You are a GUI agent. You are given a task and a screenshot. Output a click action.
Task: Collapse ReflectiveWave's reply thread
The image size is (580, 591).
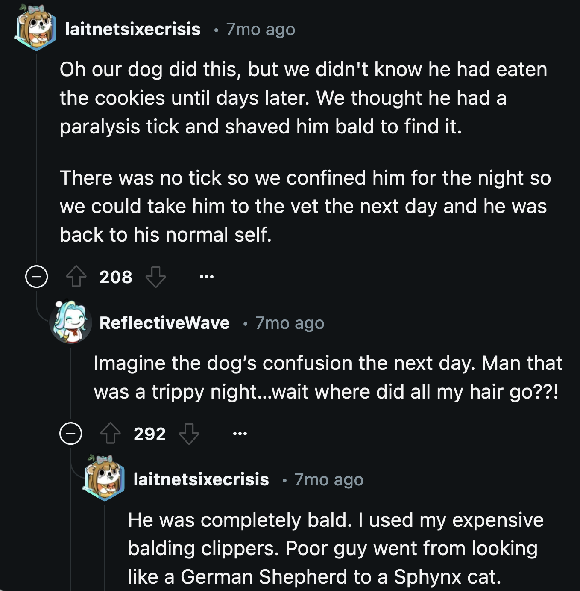point(72,434)
